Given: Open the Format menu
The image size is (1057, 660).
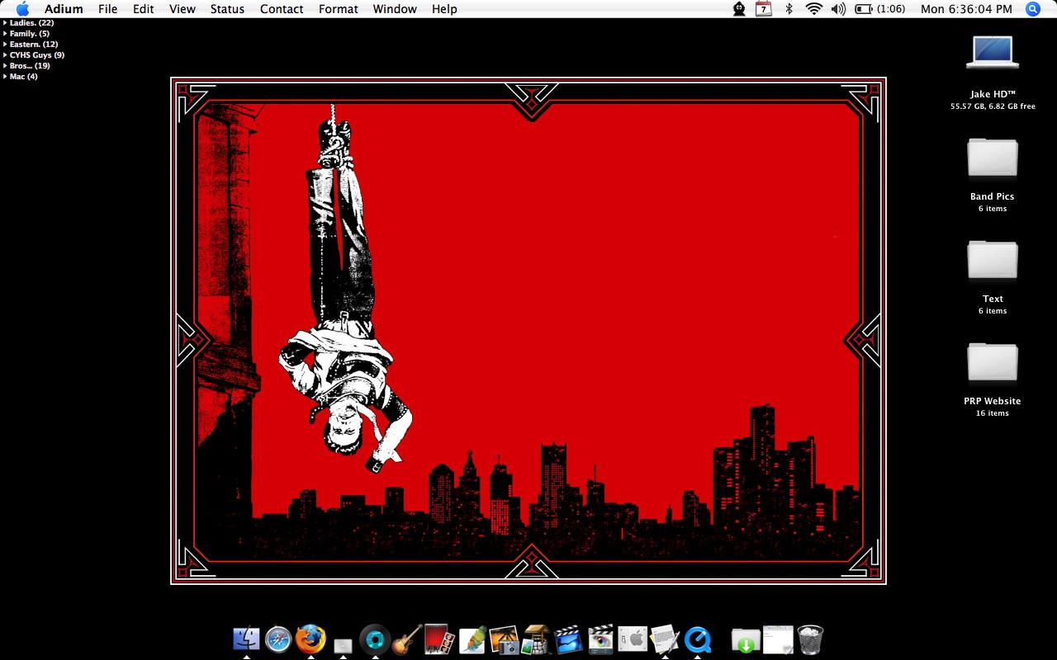Looking at the screenshot, I should pos(339,9).
